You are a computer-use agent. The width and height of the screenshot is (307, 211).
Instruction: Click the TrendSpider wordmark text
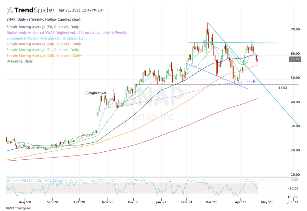[35, 10]
